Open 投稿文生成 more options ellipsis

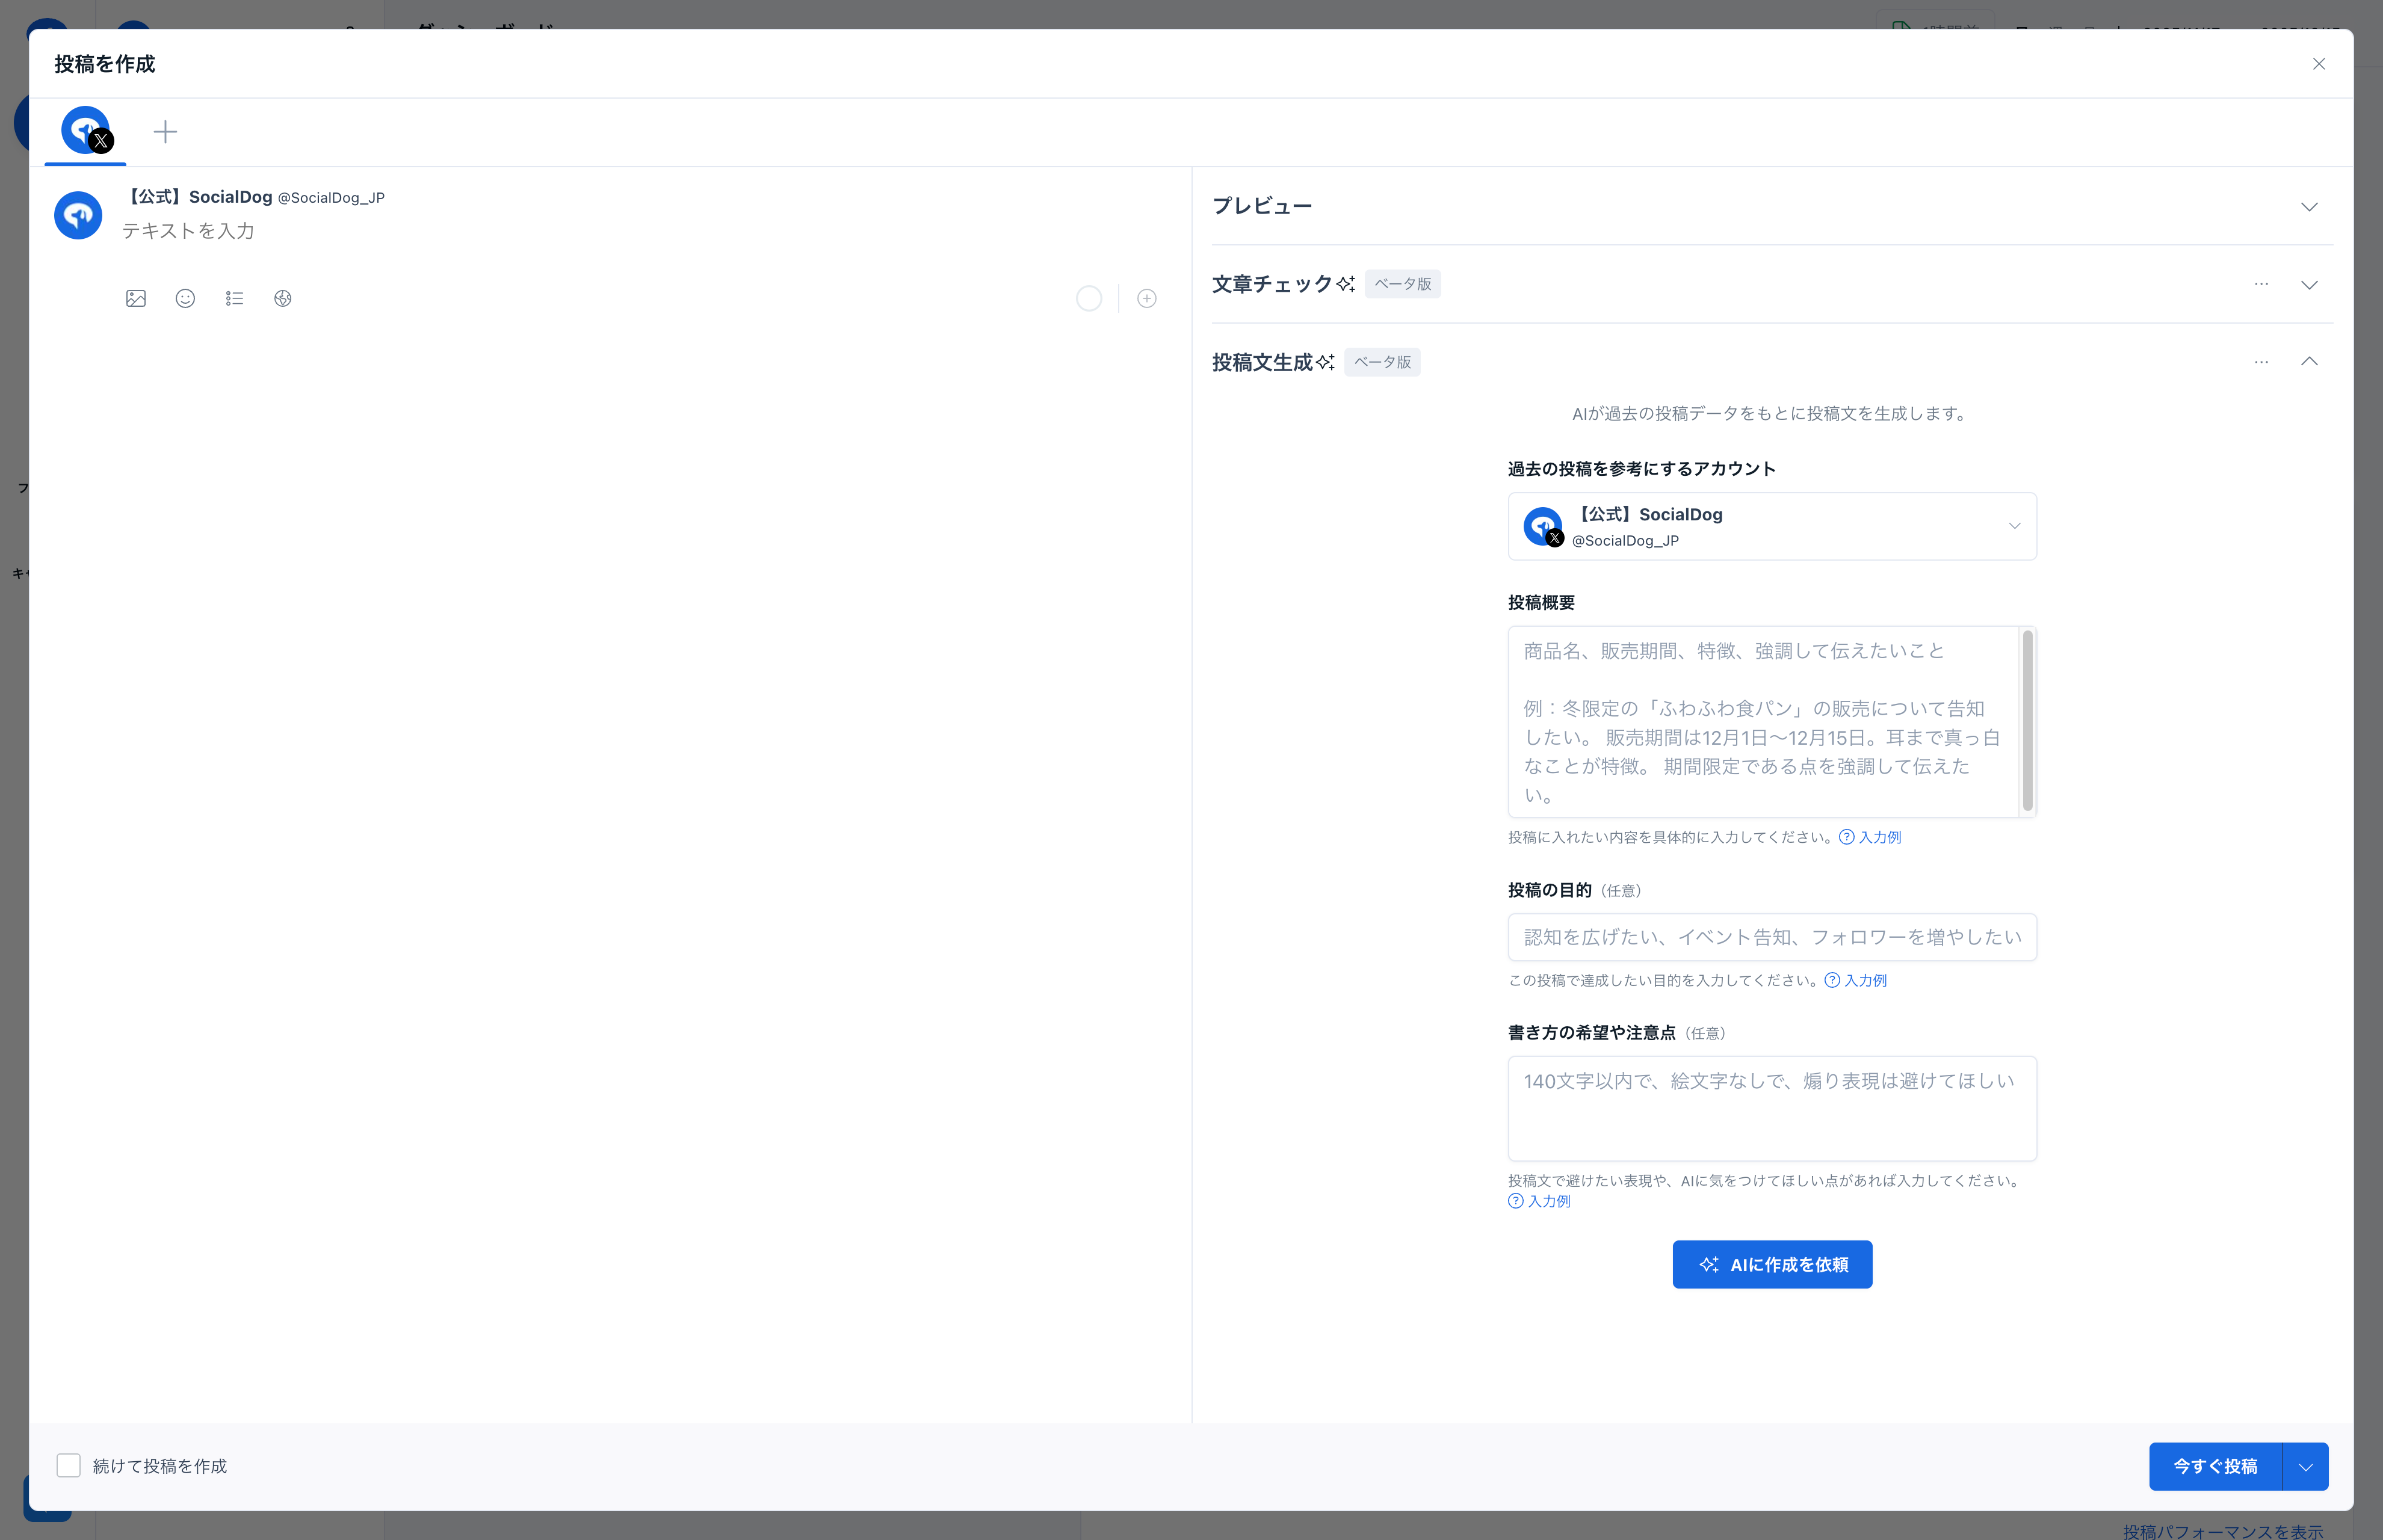2261,362
